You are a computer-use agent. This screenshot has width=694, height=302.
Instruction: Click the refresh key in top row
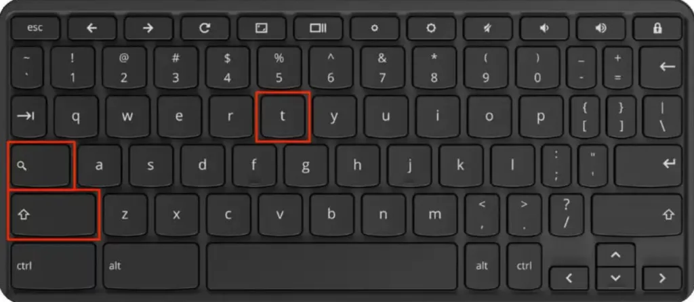[205, 28]
